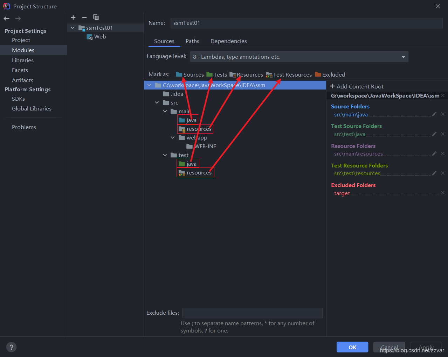Open the Language level dropdown

click(x=299, y=57)
